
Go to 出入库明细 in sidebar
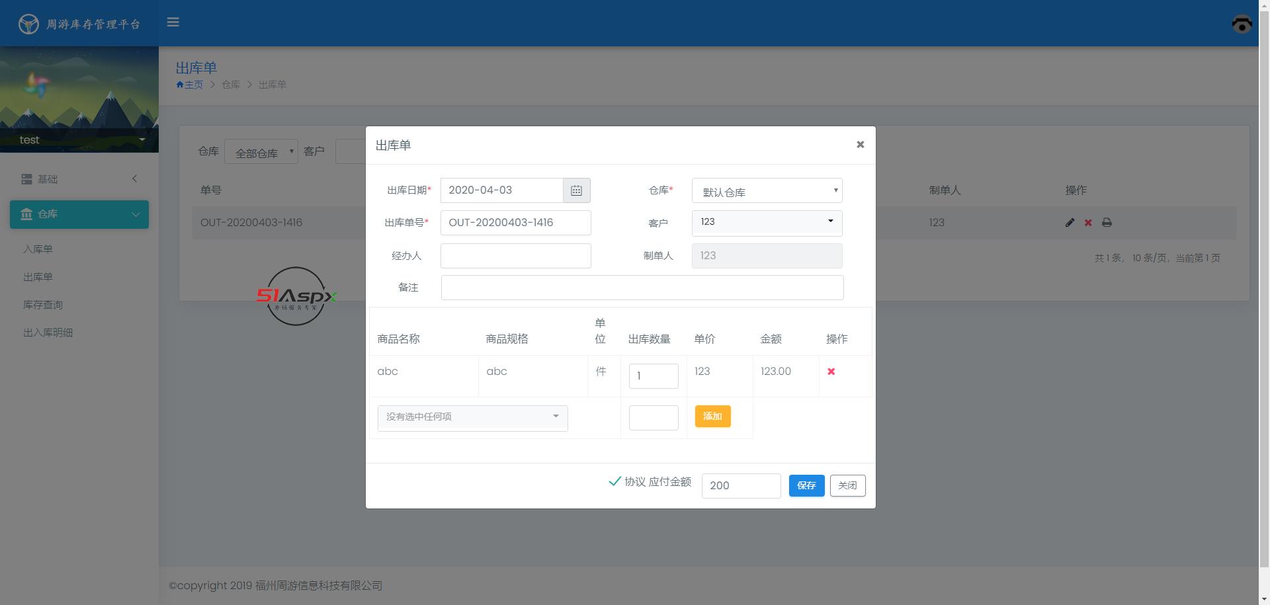pyautogui.click(x=48, y=333)
